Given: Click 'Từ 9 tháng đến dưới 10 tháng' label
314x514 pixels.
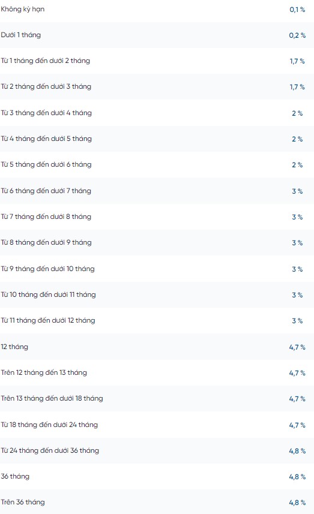Looking at the screenshot, I should (x=47, y=269).
